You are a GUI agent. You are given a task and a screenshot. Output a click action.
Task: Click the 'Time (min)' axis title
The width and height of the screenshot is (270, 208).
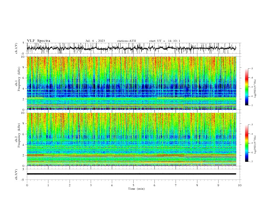(136, 189)
